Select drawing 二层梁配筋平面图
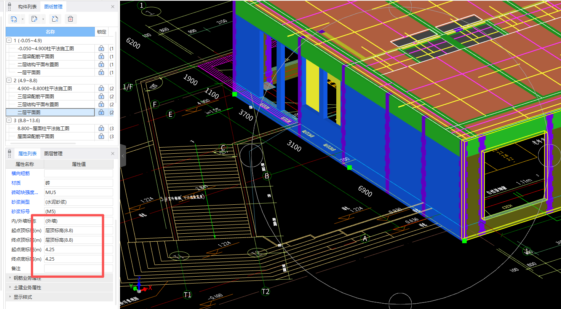The width and height of the screenshot is (561, 309). click(35, 56)
